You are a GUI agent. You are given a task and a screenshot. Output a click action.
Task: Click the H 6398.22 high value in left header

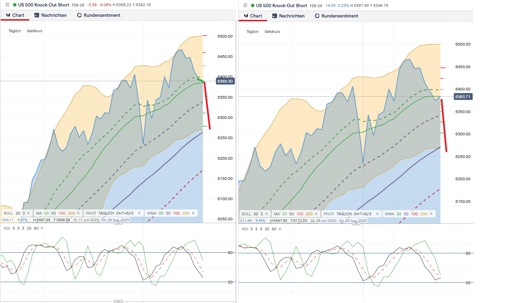click(122, 5)
